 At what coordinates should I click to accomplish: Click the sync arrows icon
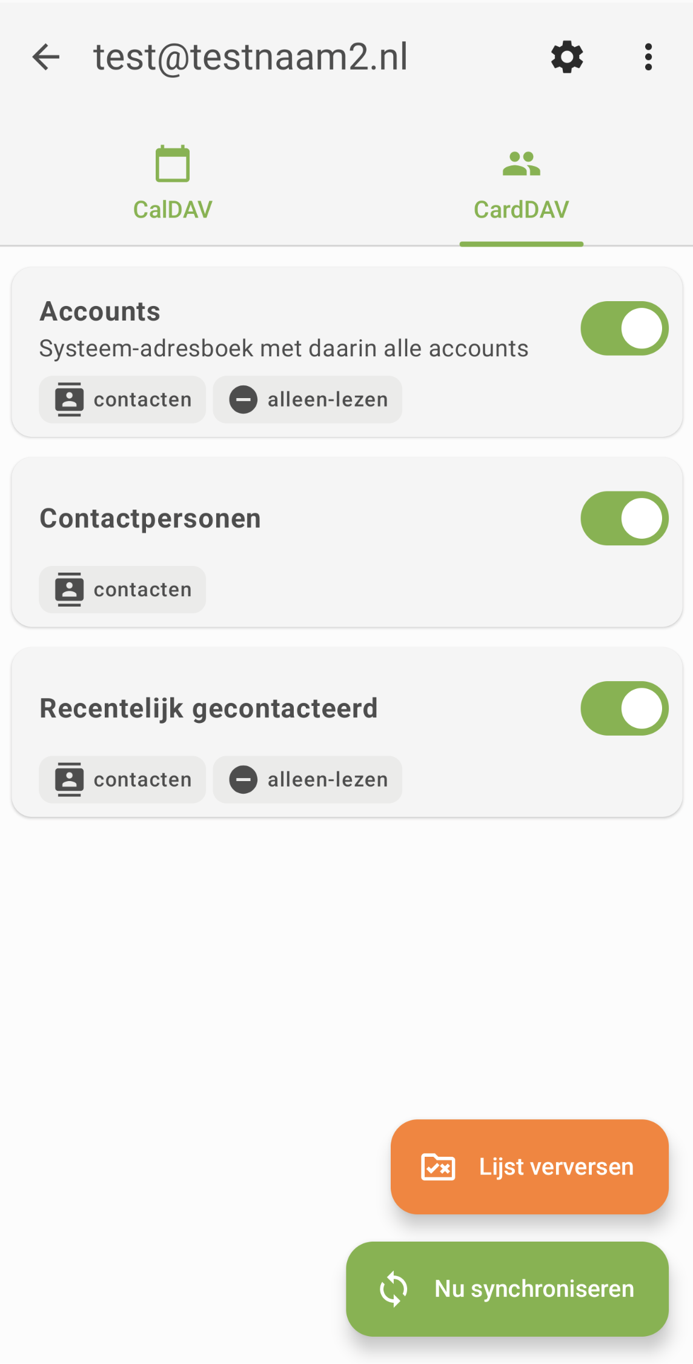(394, 1289)
